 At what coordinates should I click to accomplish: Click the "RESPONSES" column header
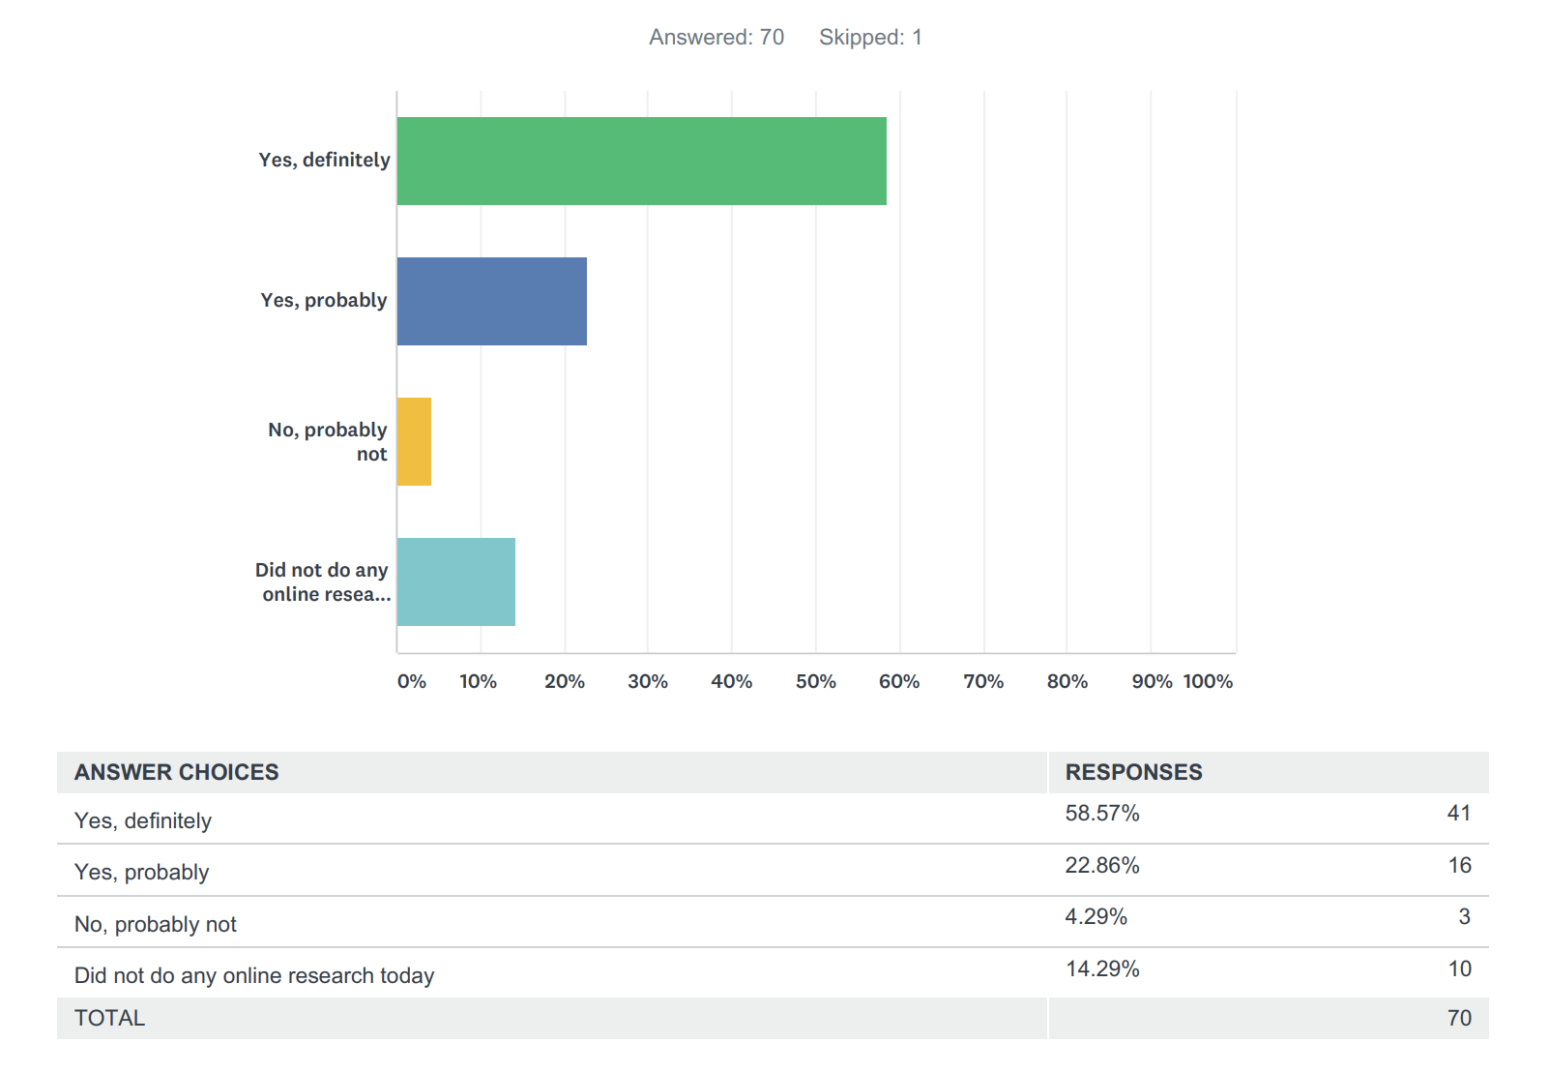[1133, 772]
